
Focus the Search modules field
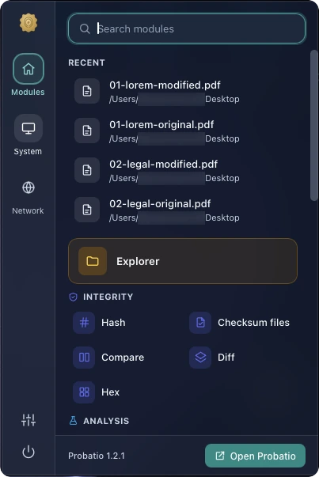click(187, 28)
